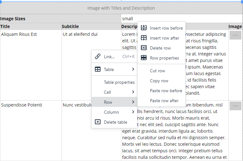
Task: Select Cut row menu entry
Action: coord(157,71)
